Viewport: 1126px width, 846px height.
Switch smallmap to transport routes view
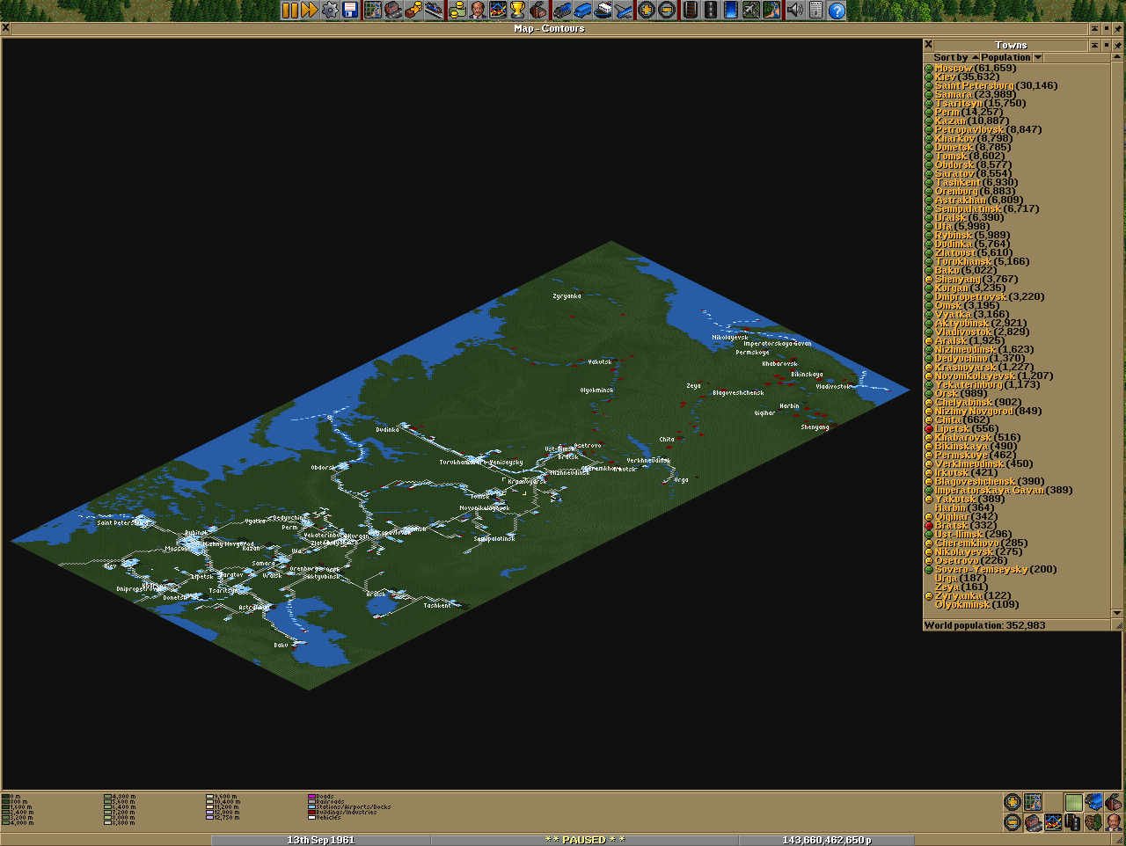[1073, 822]
